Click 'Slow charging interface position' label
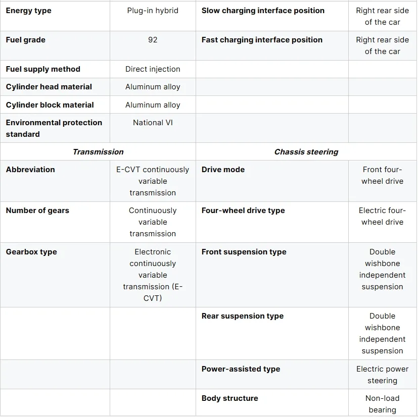The height and width of the screenshot is (417, 418). [x=263, y=11]
